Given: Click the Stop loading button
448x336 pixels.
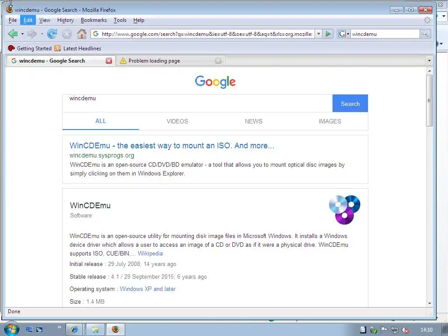Looking at the screenshot, I should point(67,34).
